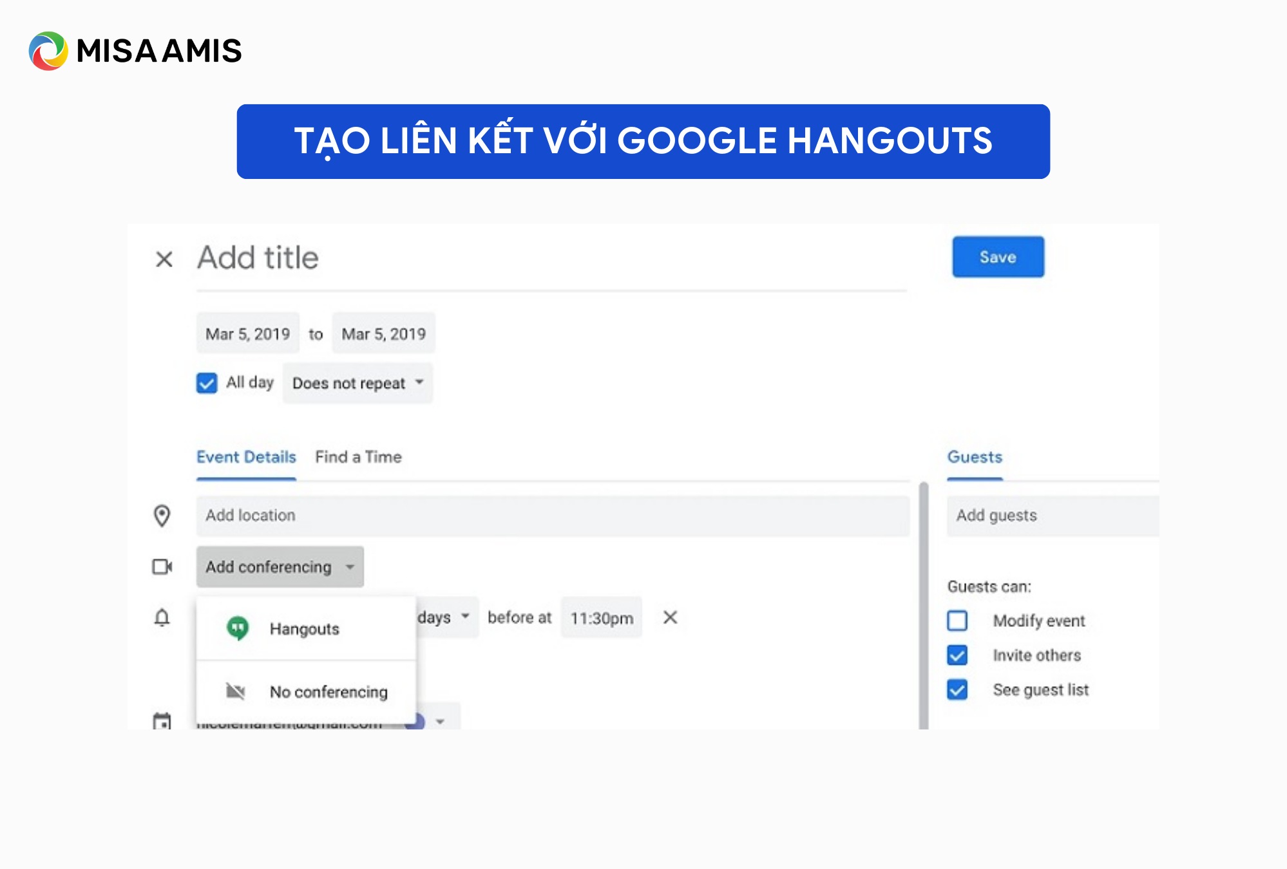
Task: Remove the notification with X icon
Action: (x=670, y=617)
